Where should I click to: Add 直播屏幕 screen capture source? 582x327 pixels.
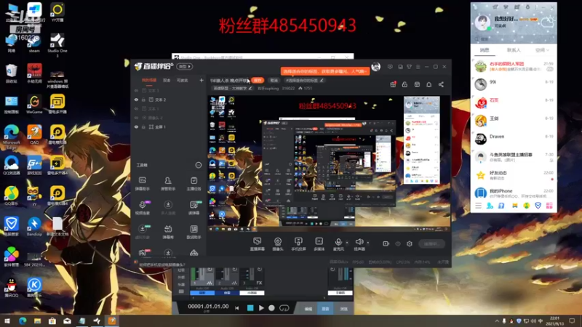(x=258, y=244)
